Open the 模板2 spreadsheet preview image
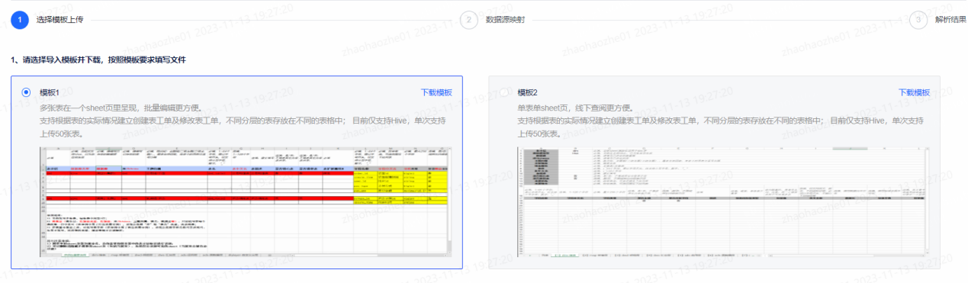This screenshot has width=968, height=283. [723, 203]
